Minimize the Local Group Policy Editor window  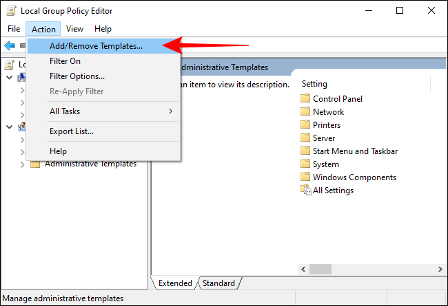coord(369,10)
